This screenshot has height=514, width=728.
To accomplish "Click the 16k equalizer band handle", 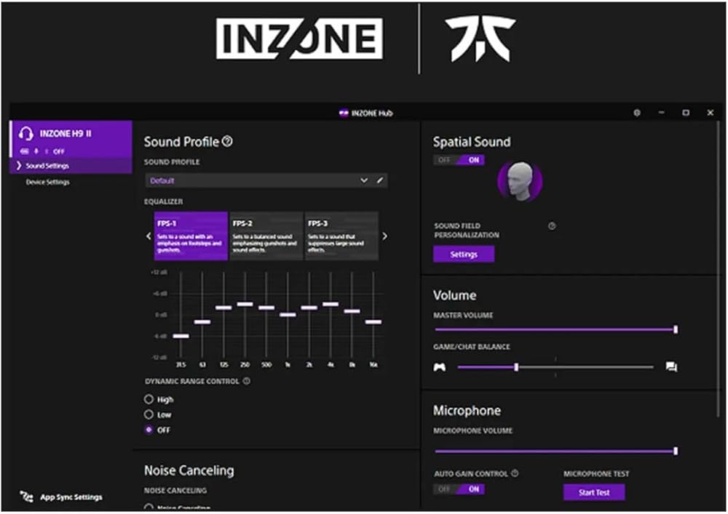I will (373, 321).
